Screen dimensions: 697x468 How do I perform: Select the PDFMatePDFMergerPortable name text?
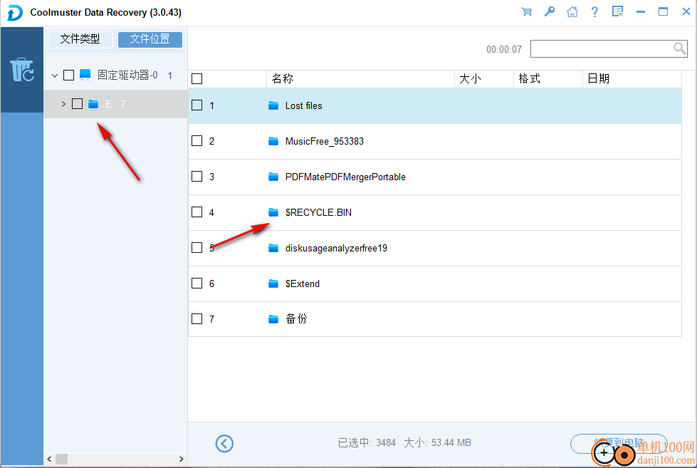[x=345, y=177]
